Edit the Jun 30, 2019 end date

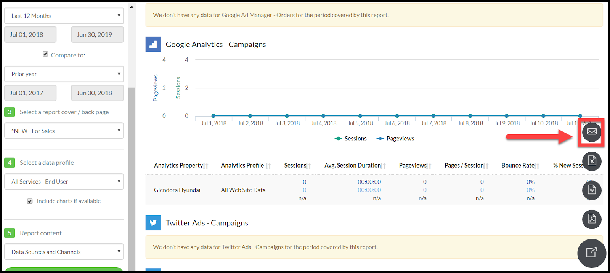coord(97,34)
